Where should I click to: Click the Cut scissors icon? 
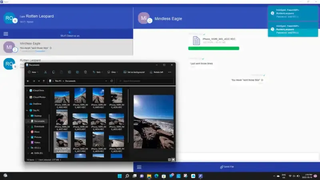click(45, 72)
